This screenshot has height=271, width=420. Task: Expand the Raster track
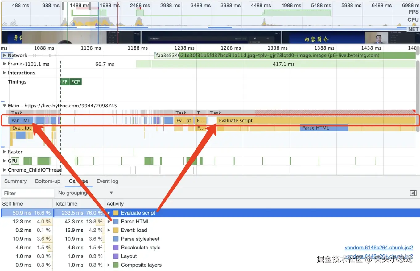[5, 152]
